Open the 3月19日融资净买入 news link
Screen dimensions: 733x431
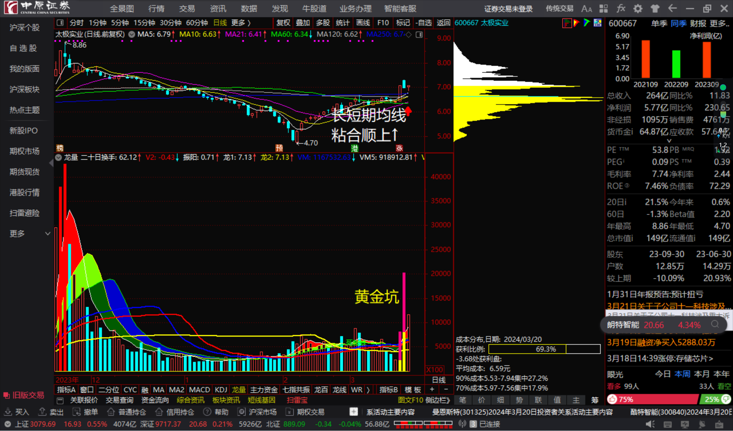click(661, 342)
